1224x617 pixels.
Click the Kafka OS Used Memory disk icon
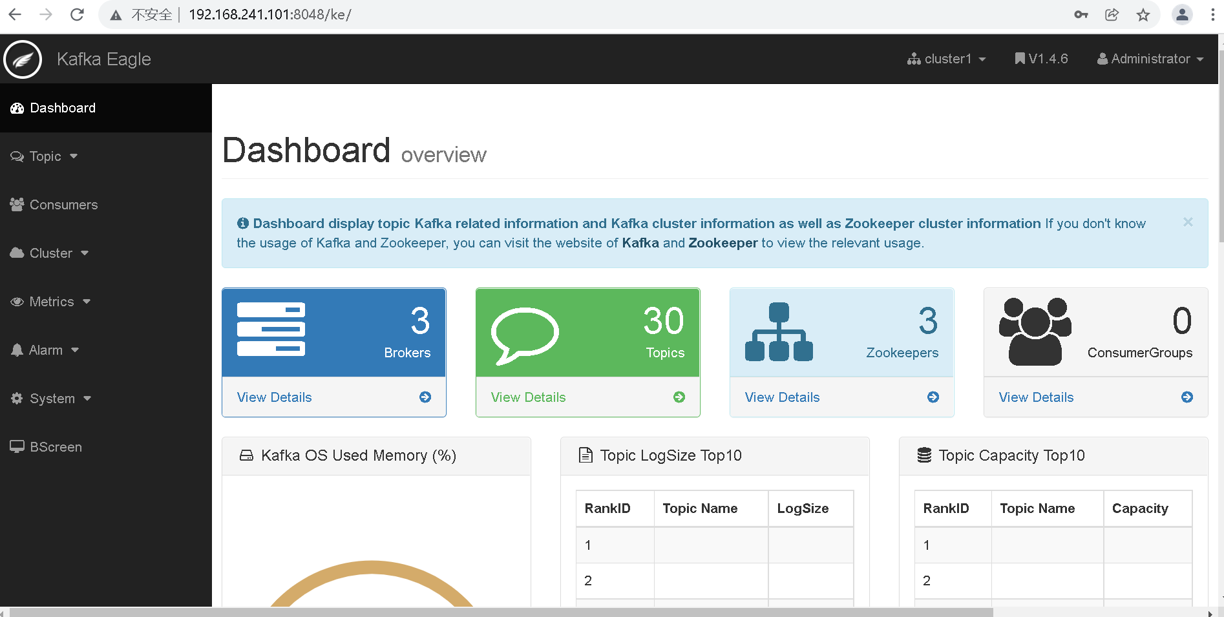pyautogui.click(x=246, y=455)
